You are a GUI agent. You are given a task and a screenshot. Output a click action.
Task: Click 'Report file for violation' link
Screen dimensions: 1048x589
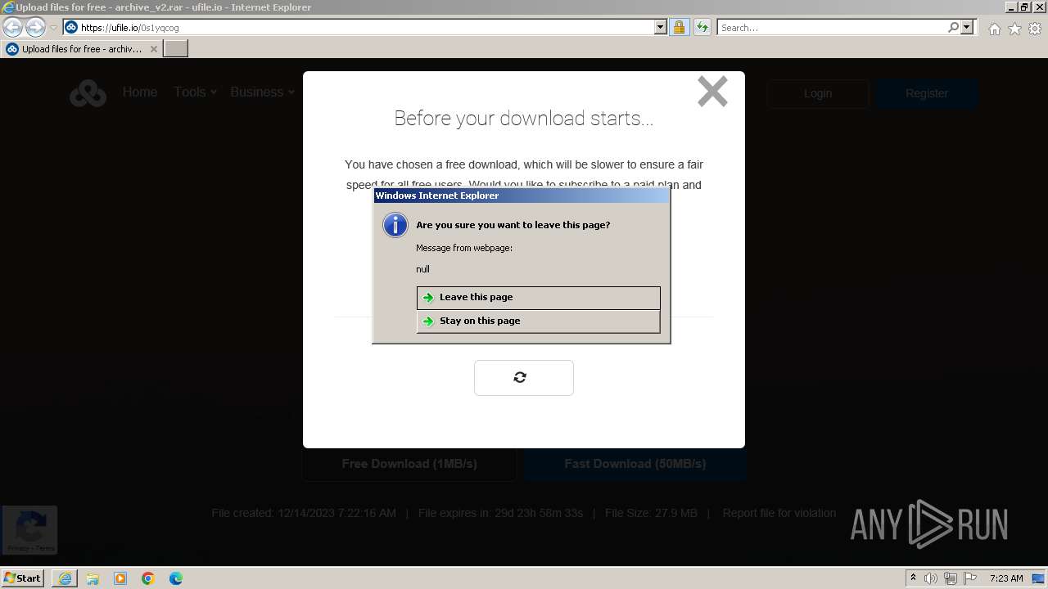click(x=779, y=513)
